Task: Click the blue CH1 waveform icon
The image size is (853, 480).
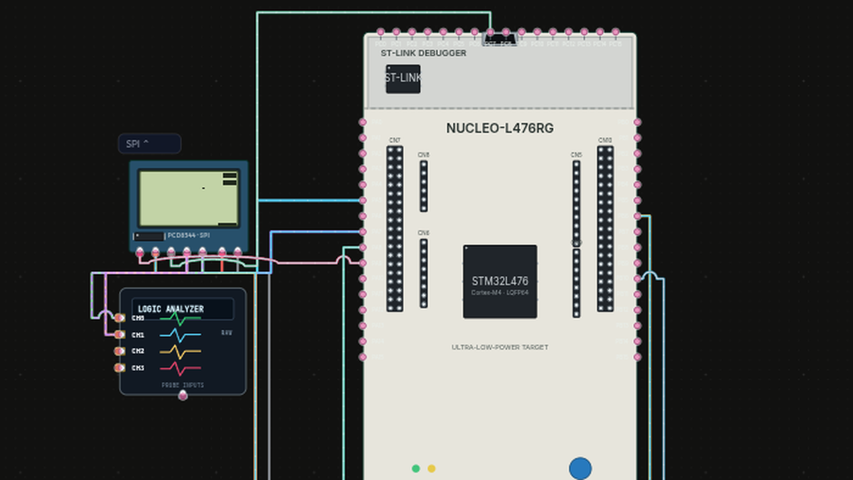Action: tap(180, 335)
